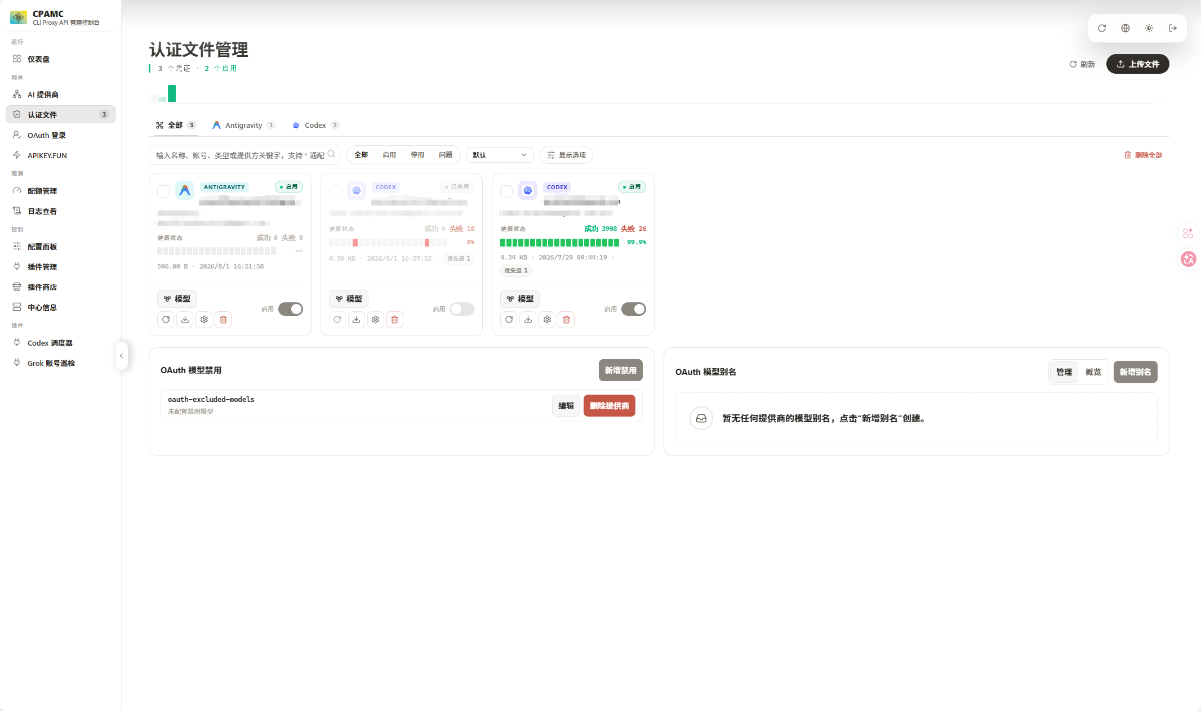Collapse the sidebar with the chevron
This screenshot has width=1201, height=711.
(122, 356)
